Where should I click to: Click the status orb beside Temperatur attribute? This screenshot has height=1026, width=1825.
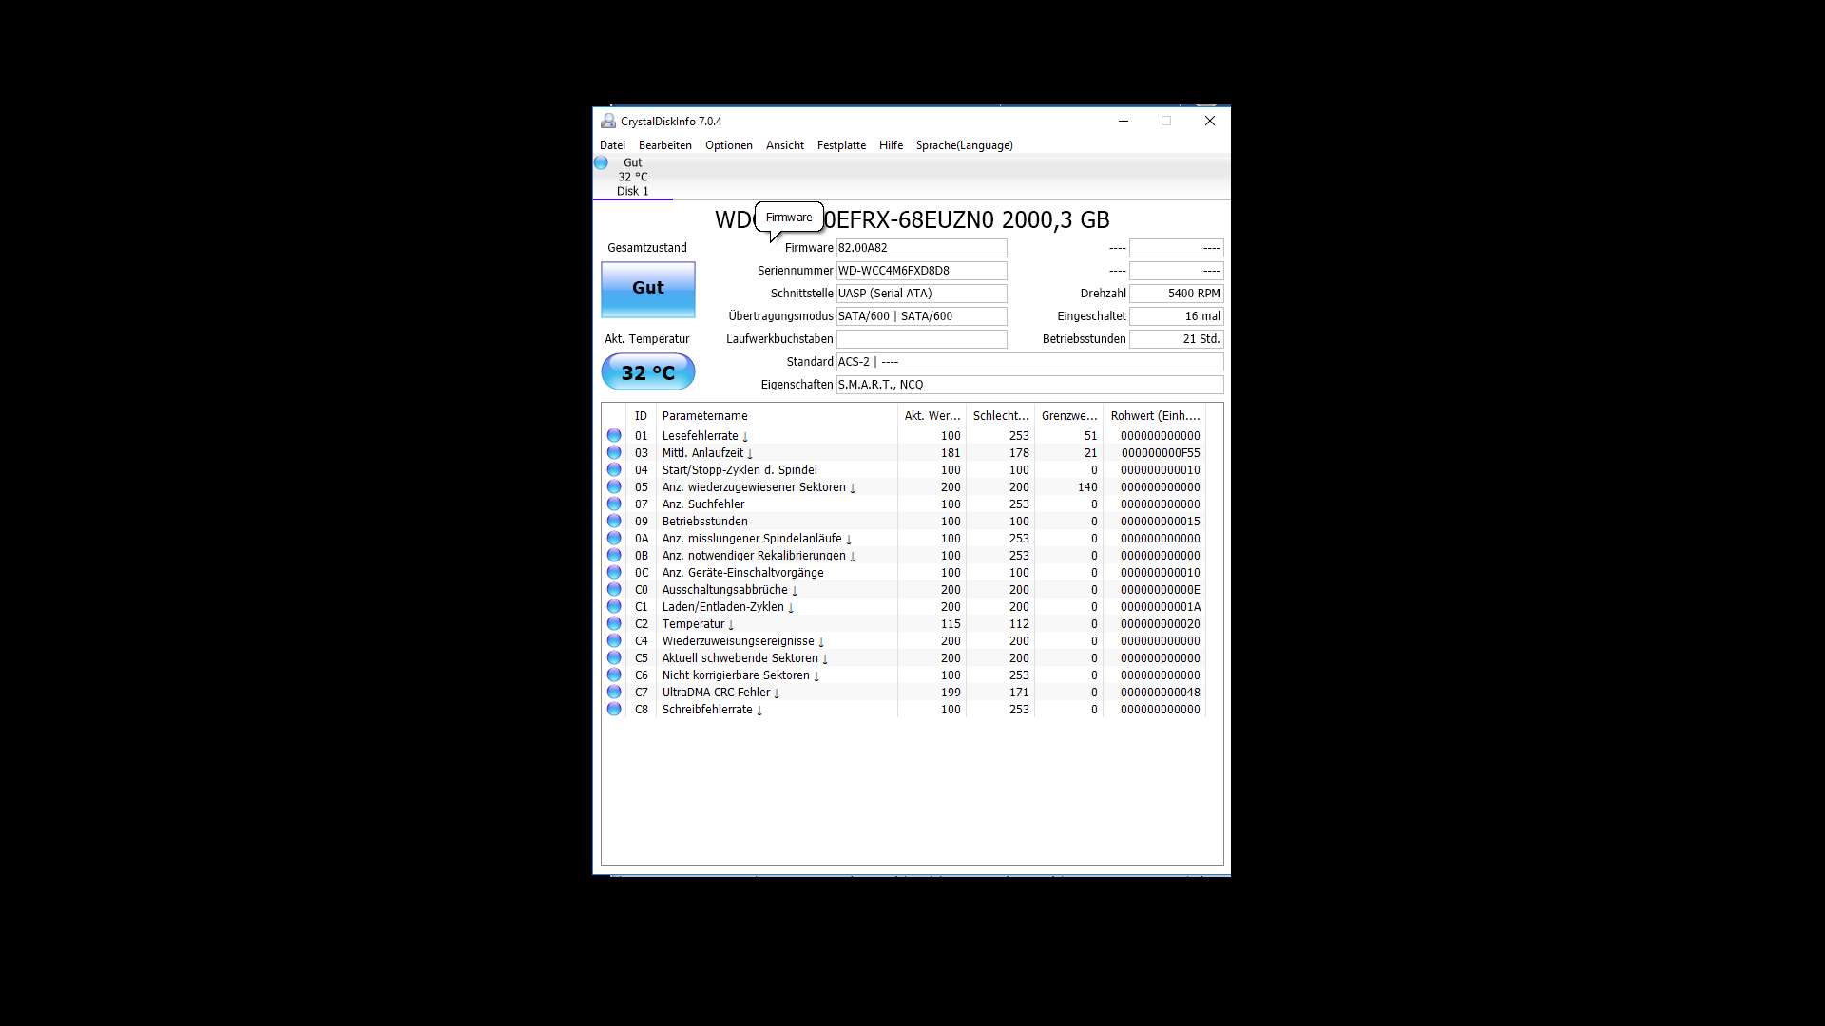[614, 624]
